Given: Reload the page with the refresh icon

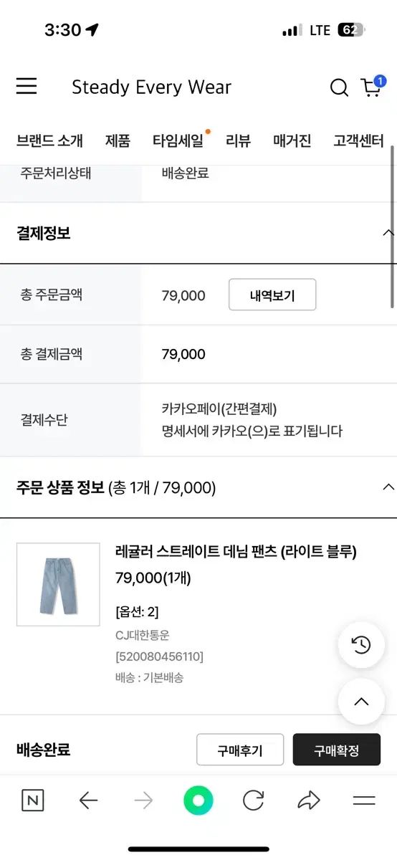Looking at the screenshot, I should (254, 801).
